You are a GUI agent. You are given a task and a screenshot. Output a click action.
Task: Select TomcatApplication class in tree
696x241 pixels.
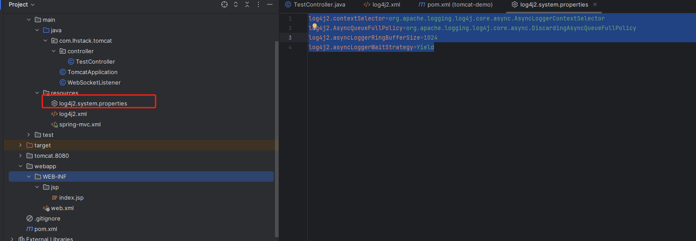(92, 72)
